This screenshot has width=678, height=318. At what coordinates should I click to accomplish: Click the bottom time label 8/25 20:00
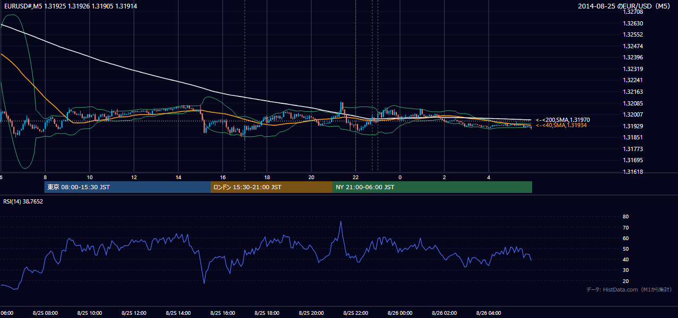click(x=311, y=313)
